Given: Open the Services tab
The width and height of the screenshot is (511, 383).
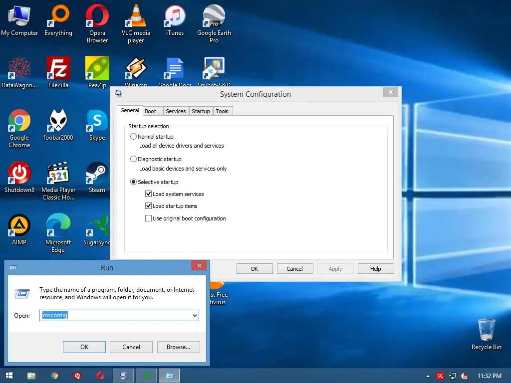Looking at the screenshot, I should [x=176, y=111].
